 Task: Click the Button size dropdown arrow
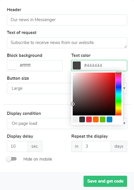click(124, 88)
